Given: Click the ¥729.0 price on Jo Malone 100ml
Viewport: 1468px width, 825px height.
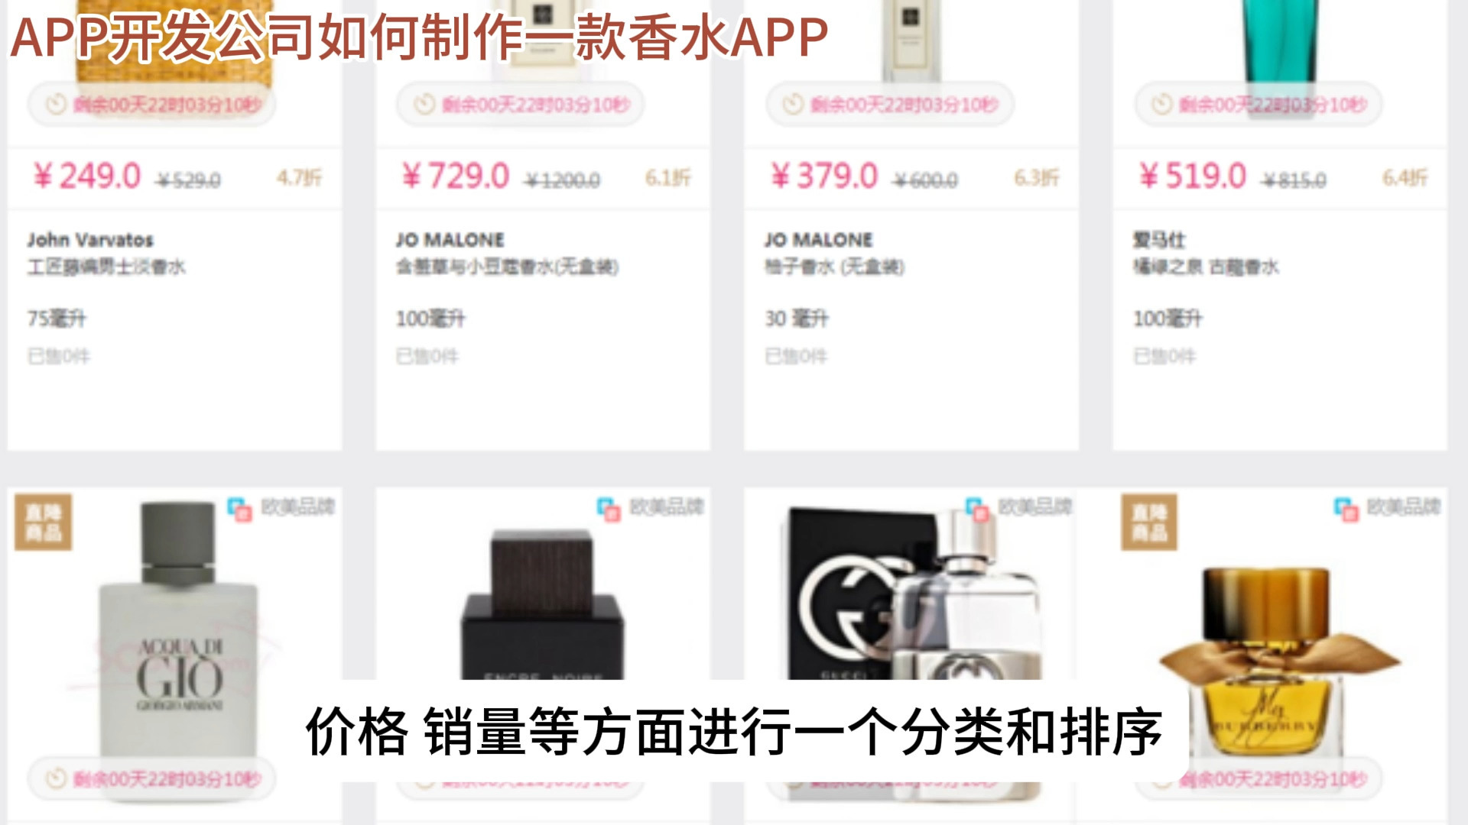Looking at the screenshot, I should point(455,176).
